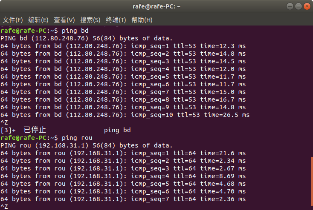Open the 编辑(E) menu
This screenshot has height=210, width=313.
pos(38,20)
